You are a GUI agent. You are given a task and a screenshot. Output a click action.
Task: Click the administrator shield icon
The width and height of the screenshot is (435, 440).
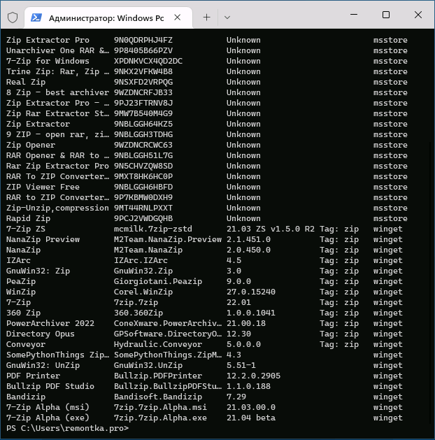pyautogui.click(x=12, y=16)
